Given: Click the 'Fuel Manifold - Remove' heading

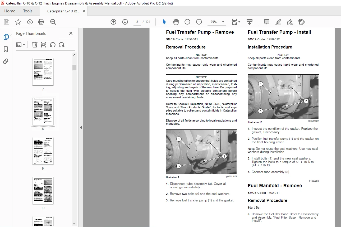Looking at the screenshot, I should pos(275,186).
